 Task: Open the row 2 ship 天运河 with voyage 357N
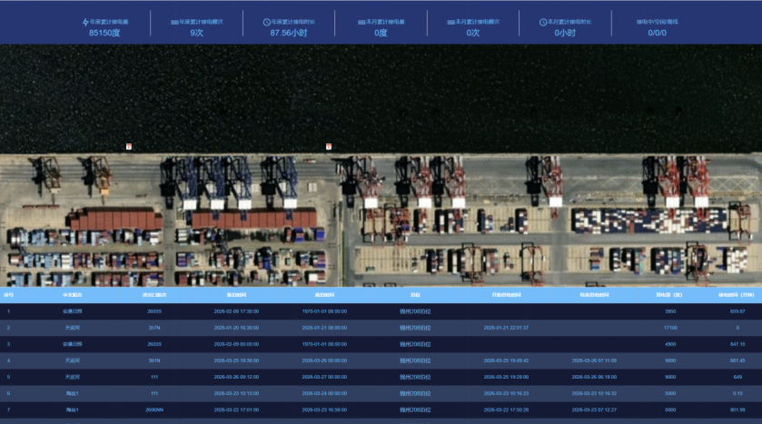(73, 327)
